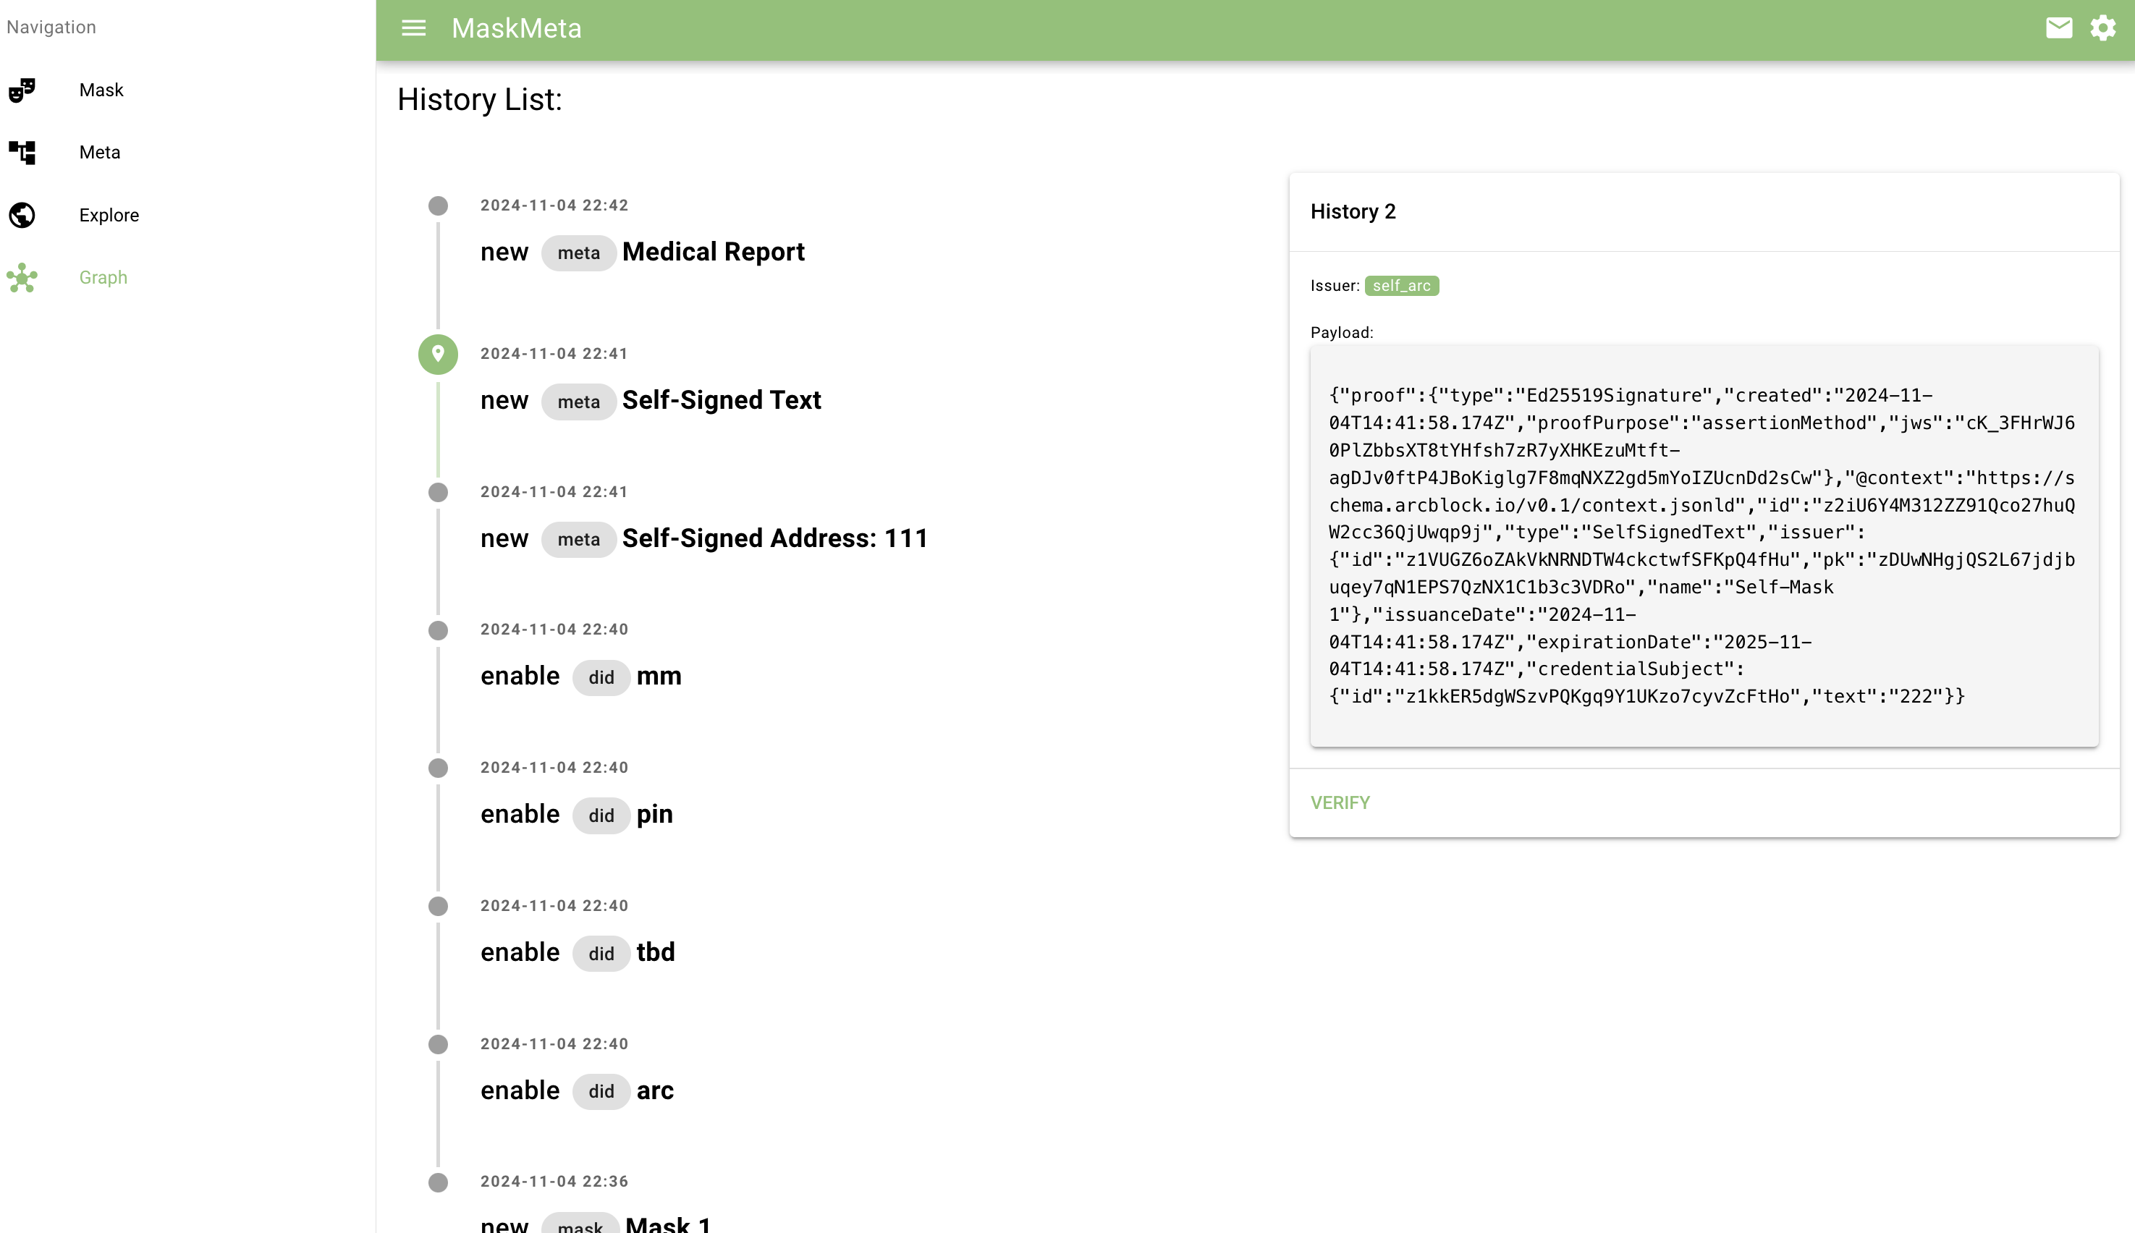Viewport: 2135px width, 1233px height.
Task: Open the Explore navigation item
Action: point(109,215)
